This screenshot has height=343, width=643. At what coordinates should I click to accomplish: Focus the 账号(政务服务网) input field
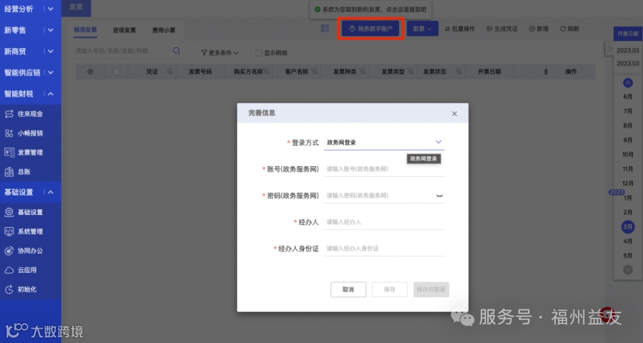click(x=384, y=169)
